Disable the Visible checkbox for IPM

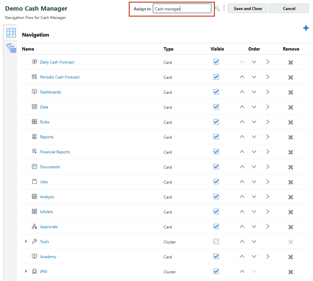[x=216, y=271]
